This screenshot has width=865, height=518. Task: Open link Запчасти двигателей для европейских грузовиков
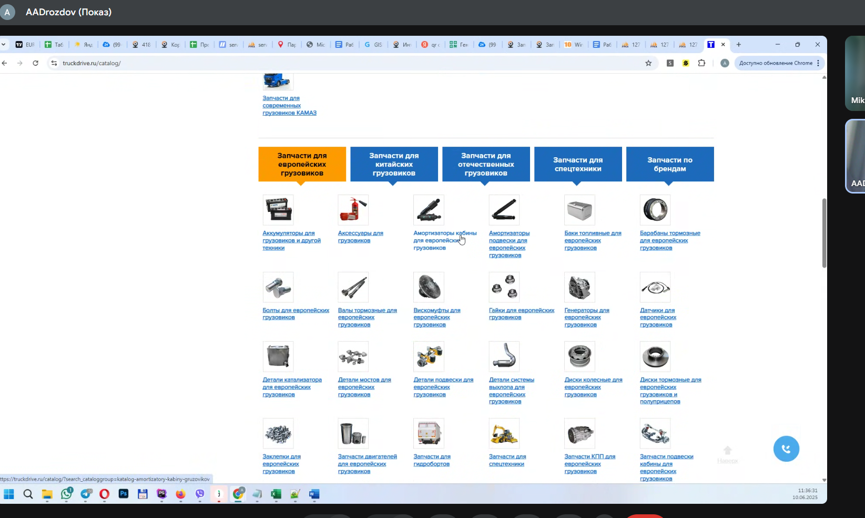click(x=368, y=464)
